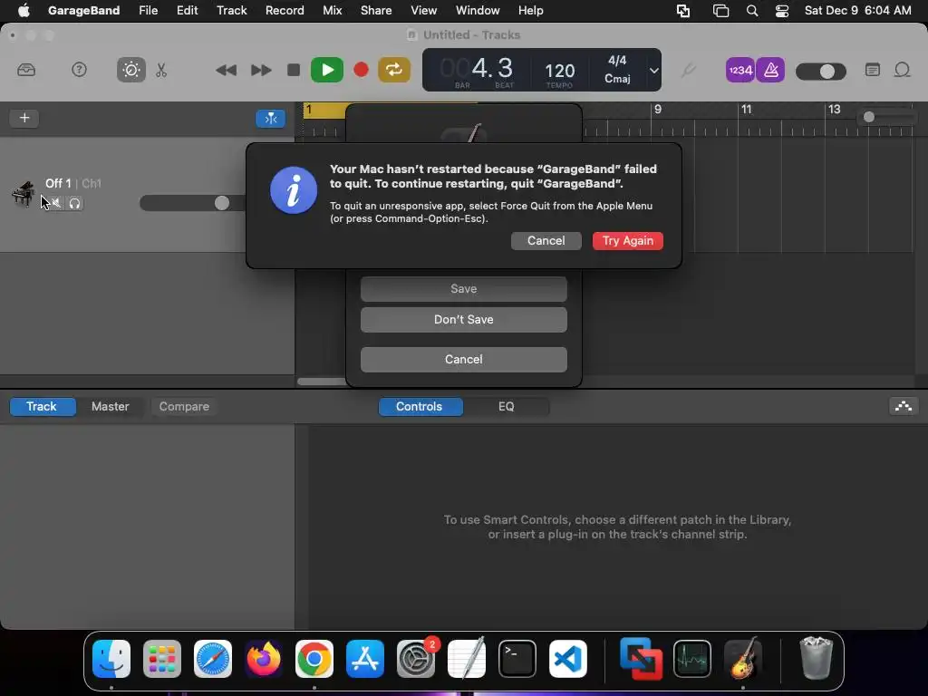This screenshot has width=928, height=696.
Task: Switch to the Controls tab
Action: [x=420, y=407]
